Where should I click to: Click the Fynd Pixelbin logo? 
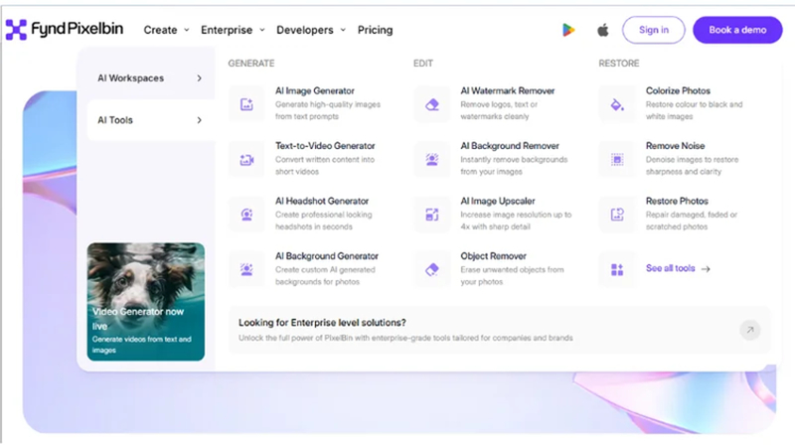click(65, 30)
